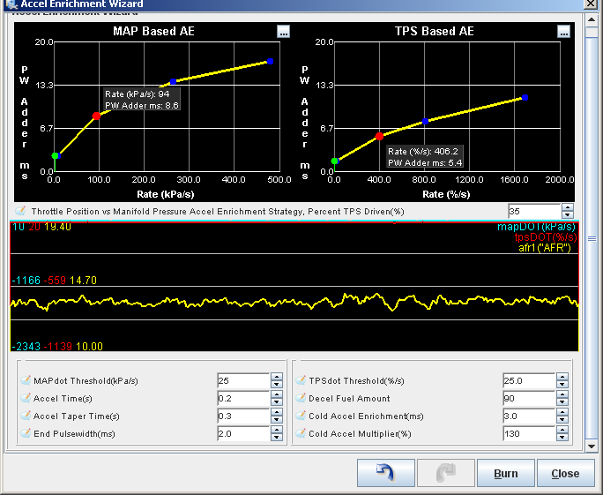Click the Cold Accel Enrichment input field

pos(528,416)
